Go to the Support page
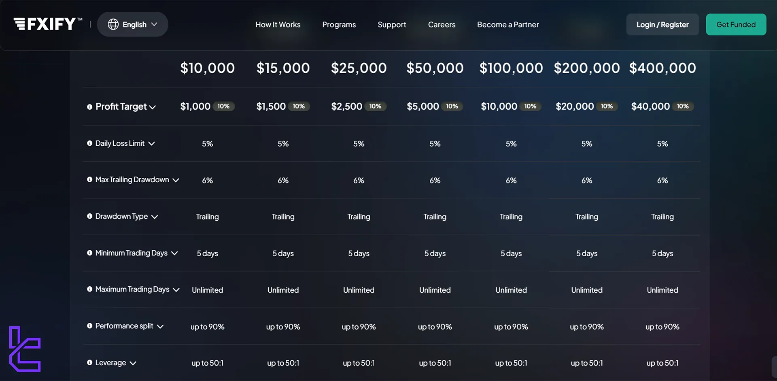Screen dimensions: 777x381 (392, 25)
